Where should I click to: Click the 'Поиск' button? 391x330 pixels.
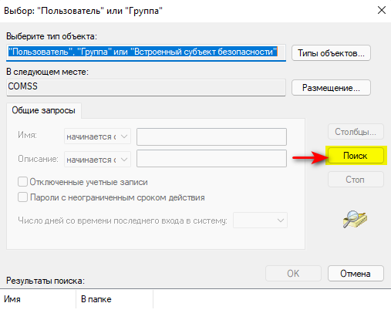[x=356, y=156]
